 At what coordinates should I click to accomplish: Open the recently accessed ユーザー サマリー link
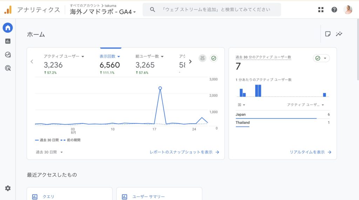(x=148, y=197)
